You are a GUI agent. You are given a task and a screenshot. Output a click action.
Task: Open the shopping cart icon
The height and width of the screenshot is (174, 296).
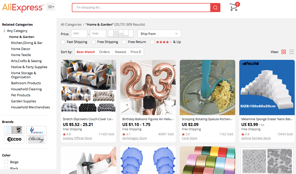coord(234,7)
